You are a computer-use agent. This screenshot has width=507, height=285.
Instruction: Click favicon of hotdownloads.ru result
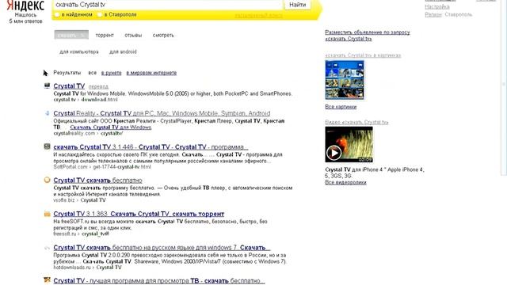(x=48, y=248)
